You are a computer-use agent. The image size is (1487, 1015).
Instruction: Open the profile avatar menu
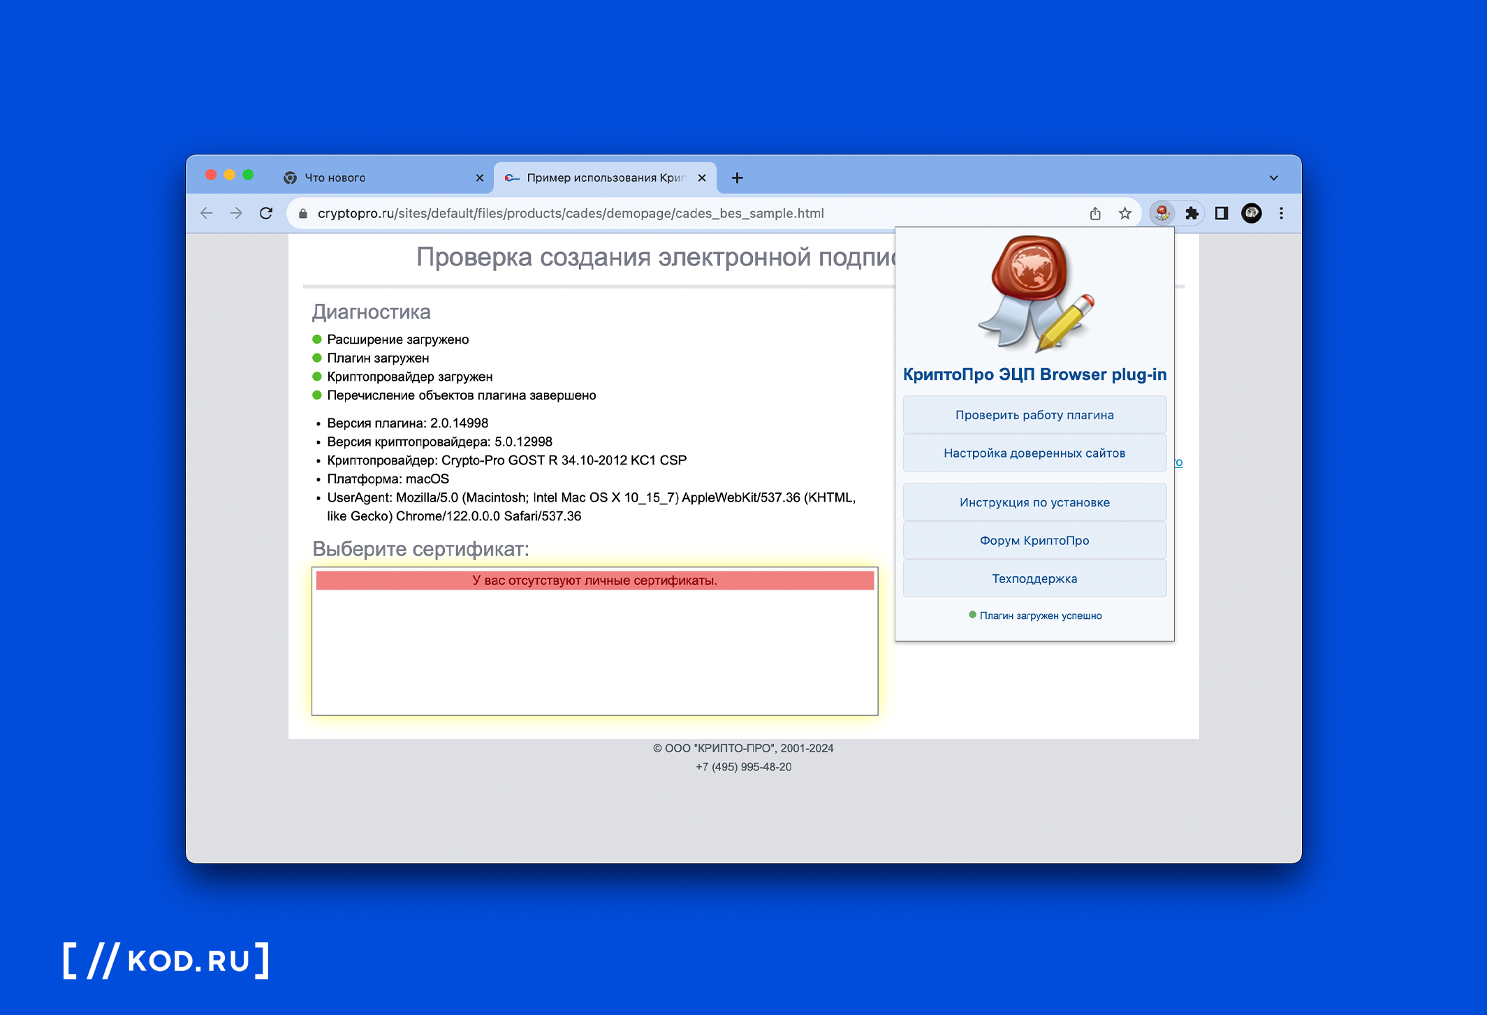pos(1251,213)
